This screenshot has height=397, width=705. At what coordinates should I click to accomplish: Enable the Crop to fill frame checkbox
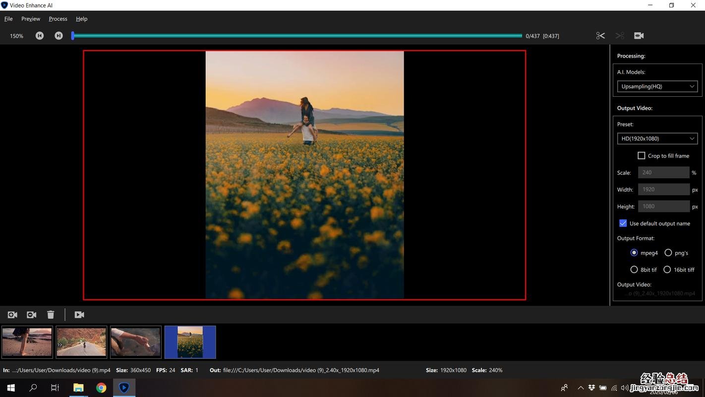pos(641,156)
